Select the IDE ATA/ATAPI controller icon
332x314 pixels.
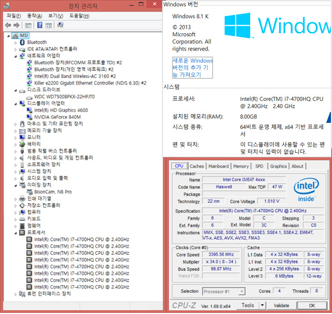click(22, 49)
